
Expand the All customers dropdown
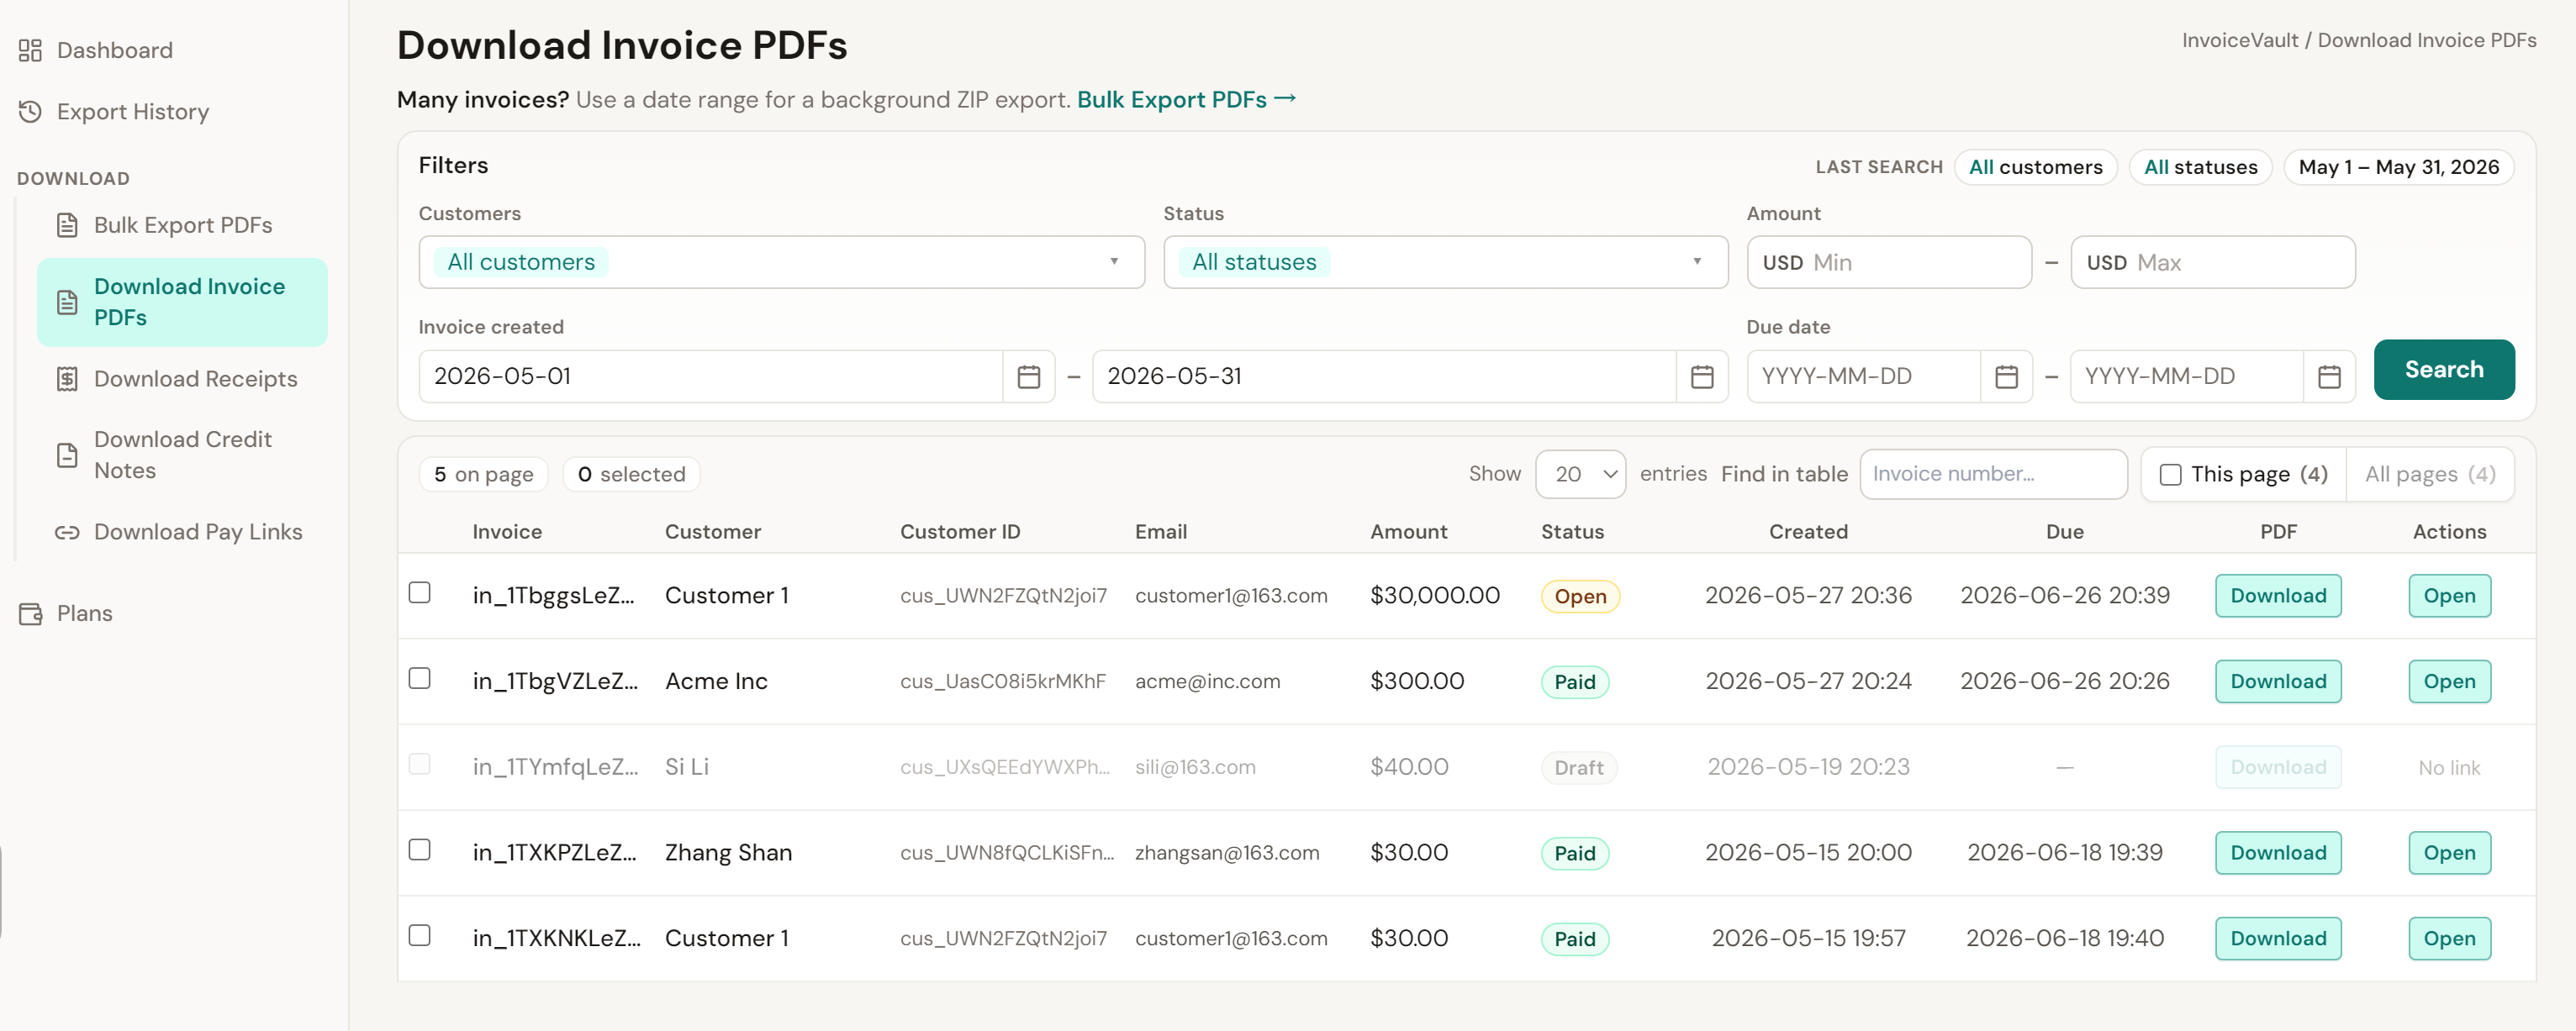(781, 262)
